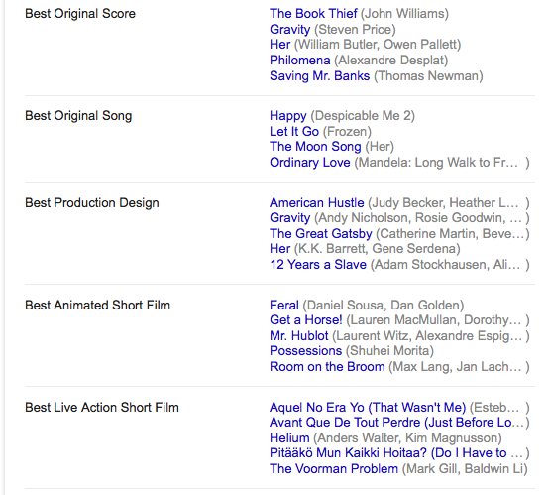Screen dimensions: 548x495
Task: Open the Feral short film link
Action: click(284, 306)
